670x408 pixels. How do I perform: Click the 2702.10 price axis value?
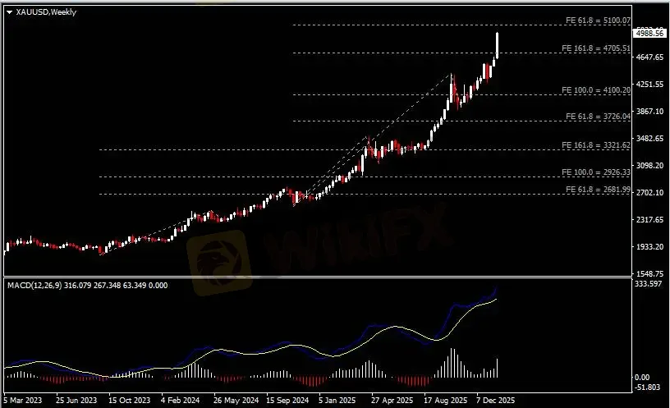649,193
